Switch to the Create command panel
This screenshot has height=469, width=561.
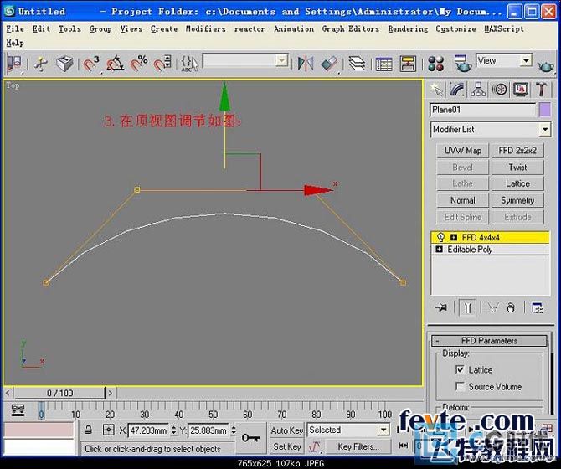tap(436, 89)
